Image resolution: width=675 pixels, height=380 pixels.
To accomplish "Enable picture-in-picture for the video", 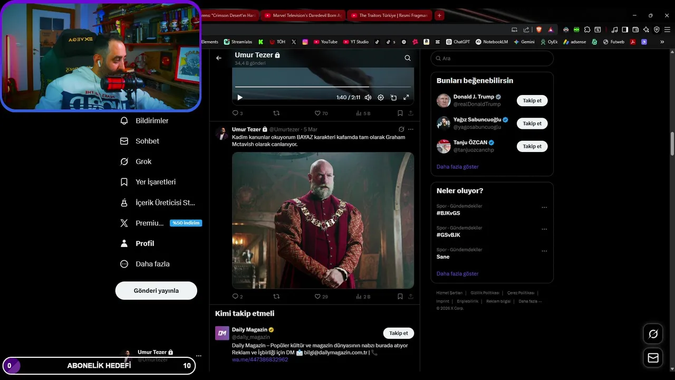I will [393, 97].
